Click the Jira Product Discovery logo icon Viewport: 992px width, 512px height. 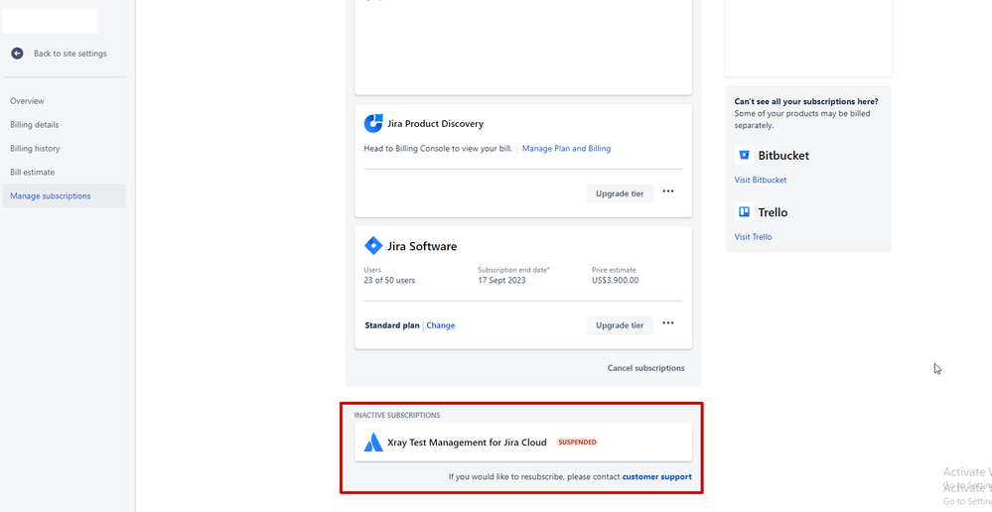tap(373, 123)
